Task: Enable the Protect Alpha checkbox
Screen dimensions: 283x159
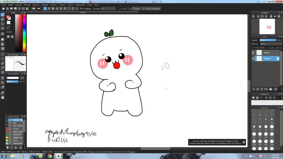Action: click(x=253, y=48)
